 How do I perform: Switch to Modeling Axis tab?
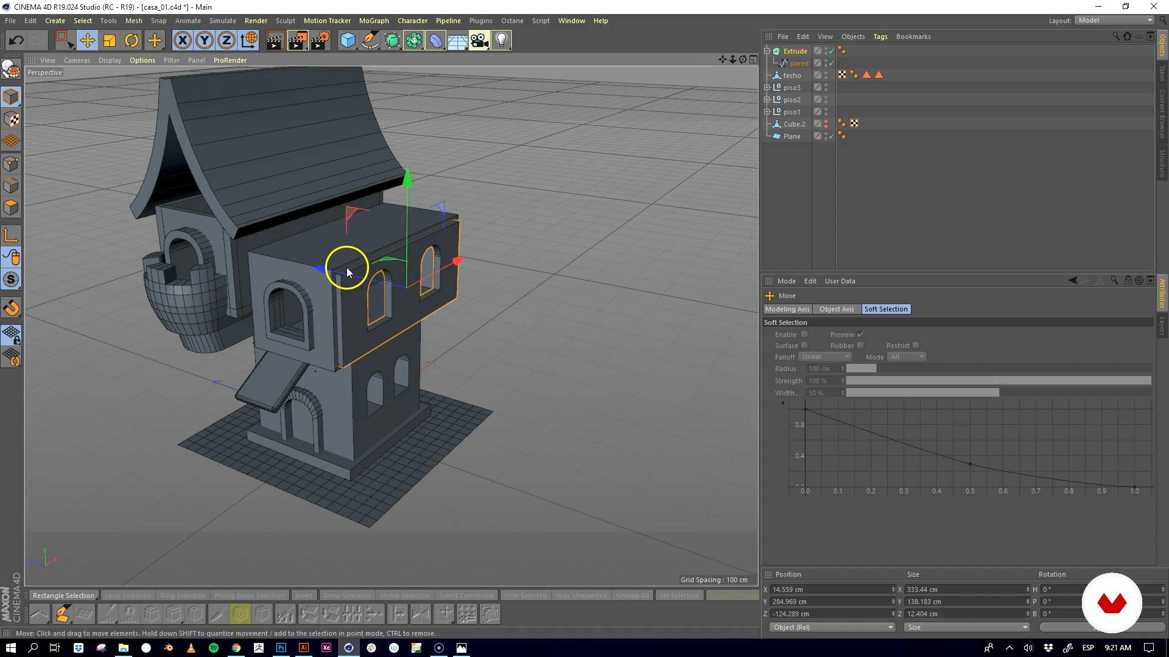click(787, 309)
